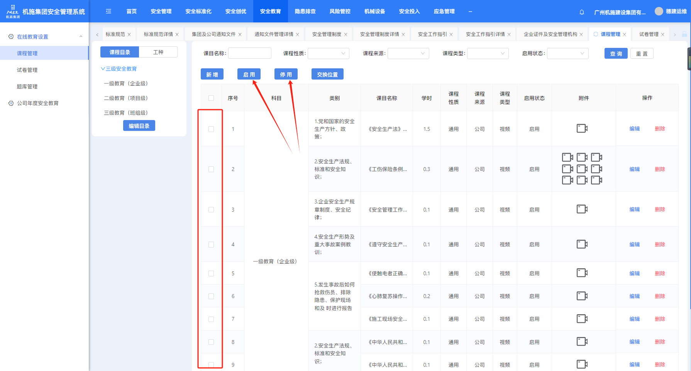The width and height of the screenshot is (691, 371).
Task: Click the user avatar icon
Action: (x=659, y=12)
